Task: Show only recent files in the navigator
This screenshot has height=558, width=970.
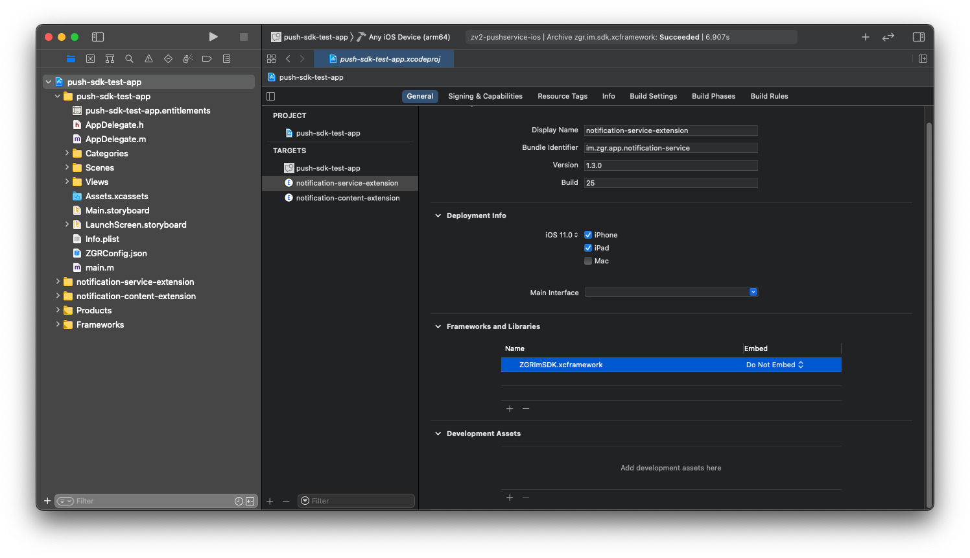Action: [239, 501]
